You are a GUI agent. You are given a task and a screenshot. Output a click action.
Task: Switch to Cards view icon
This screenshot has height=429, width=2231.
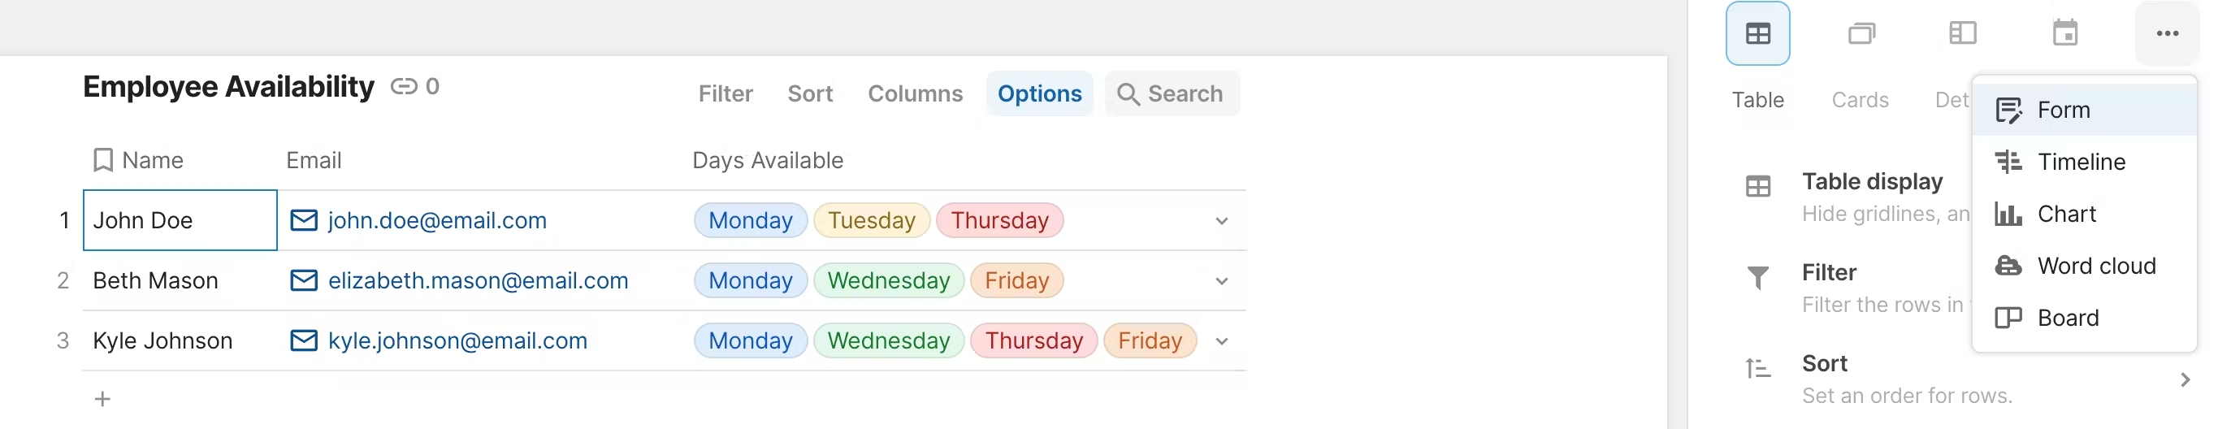[1861, 34]
